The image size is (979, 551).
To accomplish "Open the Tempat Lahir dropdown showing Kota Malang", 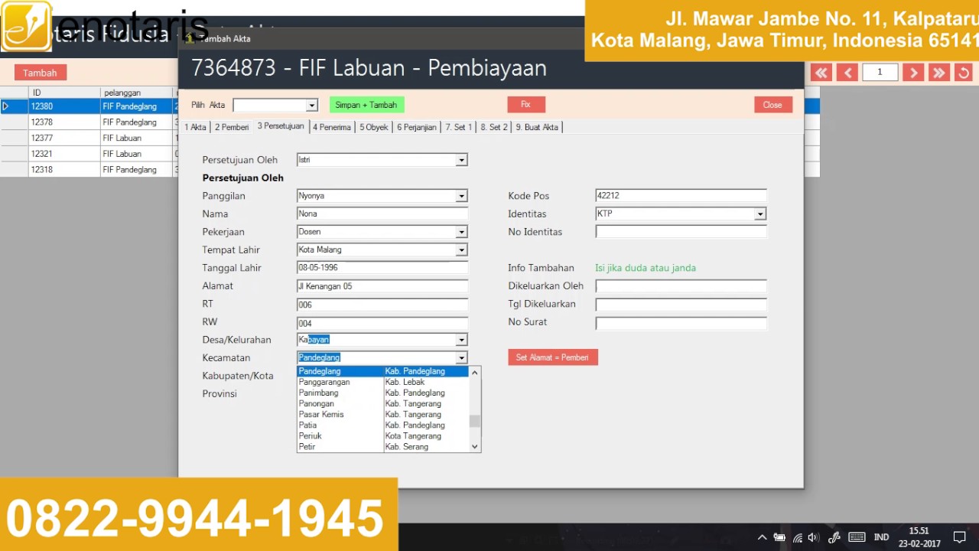I will coord(461,249).
